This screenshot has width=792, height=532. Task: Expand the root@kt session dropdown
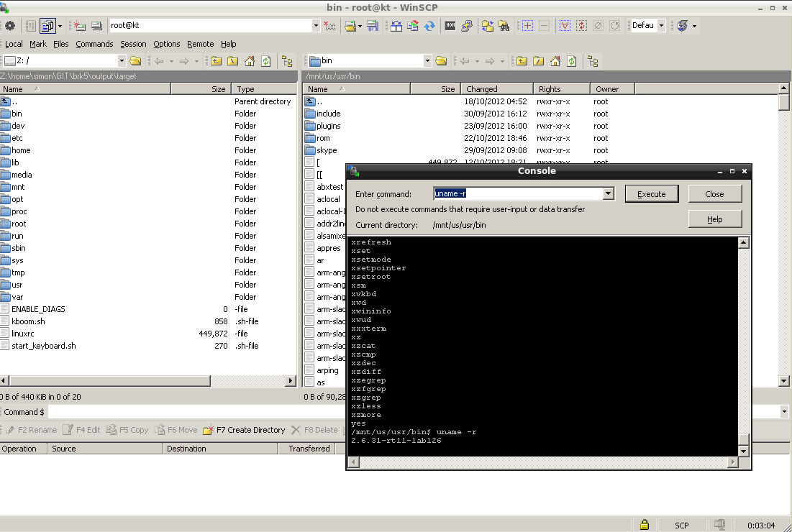click(316, 26)
